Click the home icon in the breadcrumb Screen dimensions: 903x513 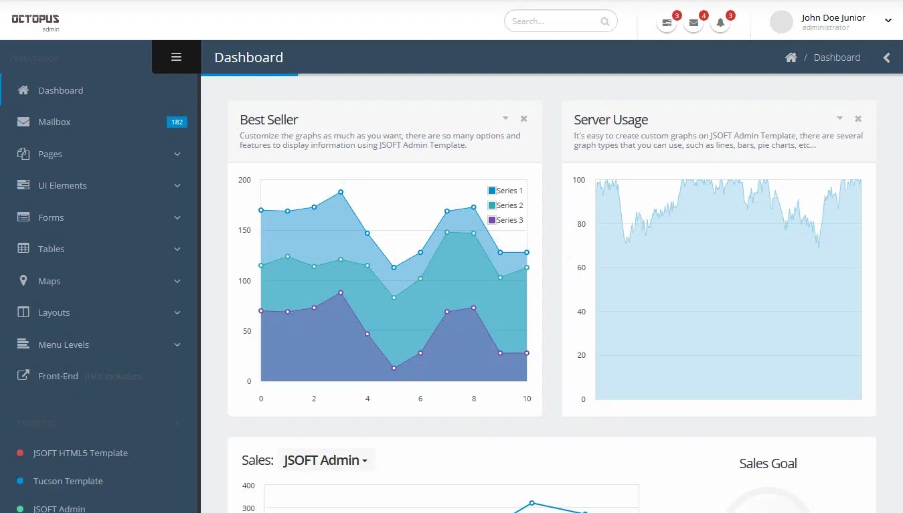click(x=791, y=57)
